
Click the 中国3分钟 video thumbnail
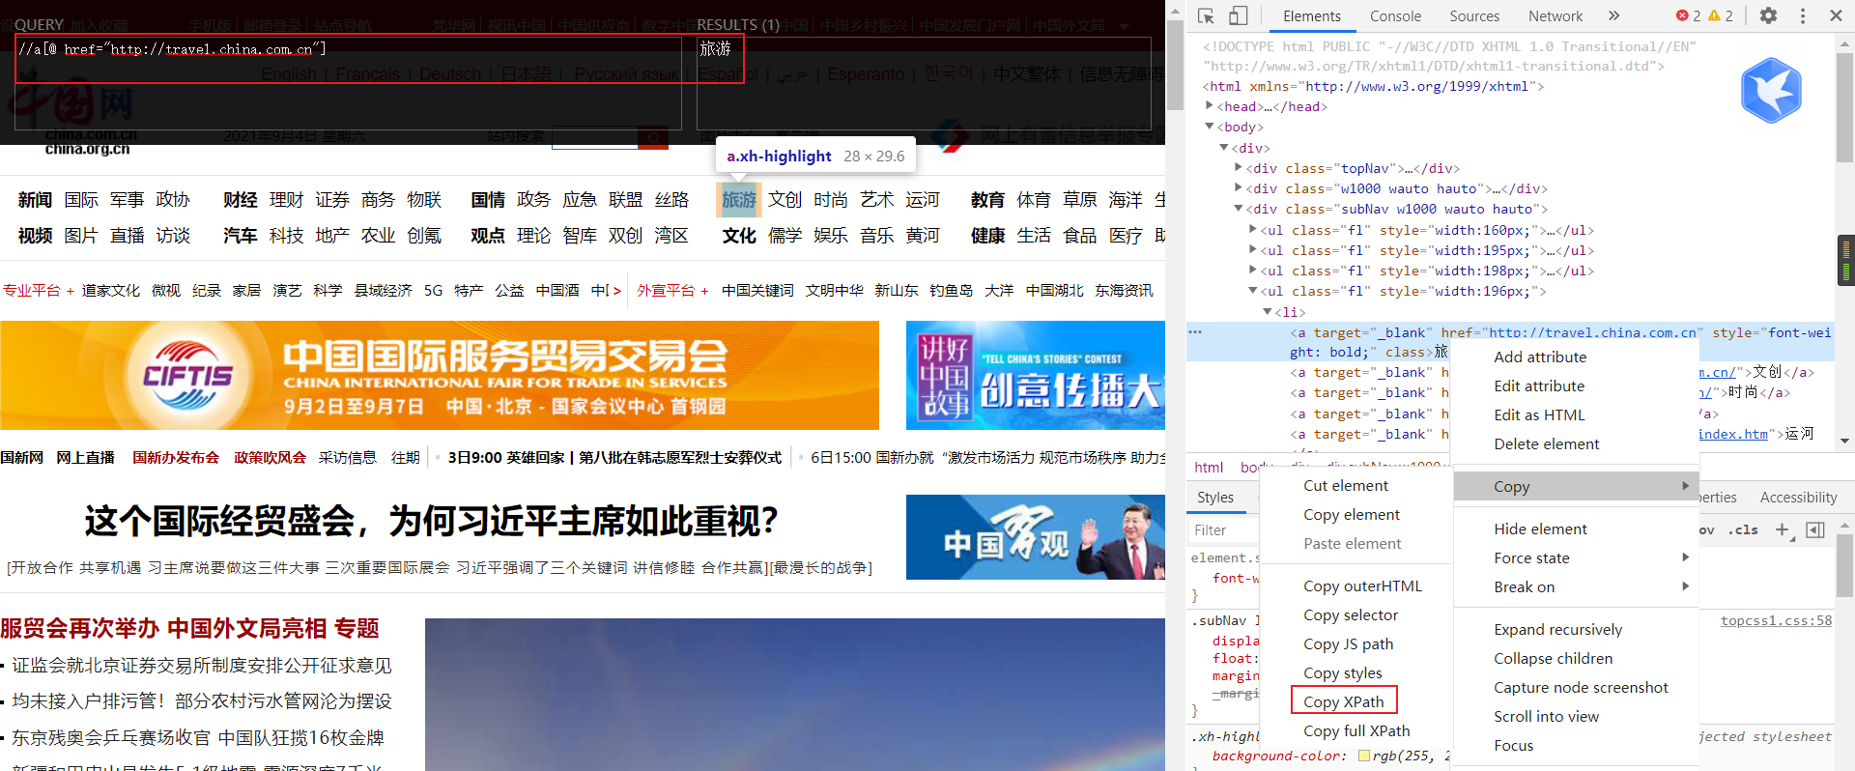[x=1036, y=537]
